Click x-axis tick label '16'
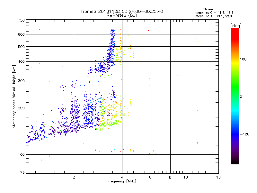Viewport: 257px width, 193px height. pyautogui.click(x=218, y=177)
